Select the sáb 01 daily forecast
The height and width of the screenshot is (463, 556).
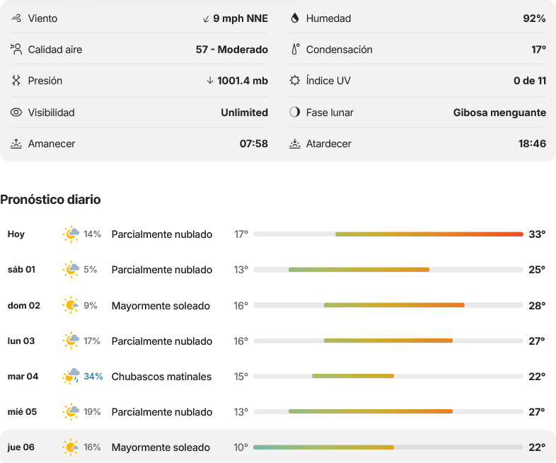point(278,270)
